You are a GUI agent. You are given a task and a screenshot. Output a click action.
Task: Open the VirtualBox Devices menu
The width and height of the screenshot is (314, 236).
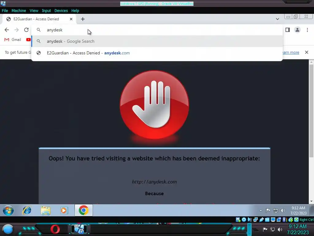tap(61, 11)
